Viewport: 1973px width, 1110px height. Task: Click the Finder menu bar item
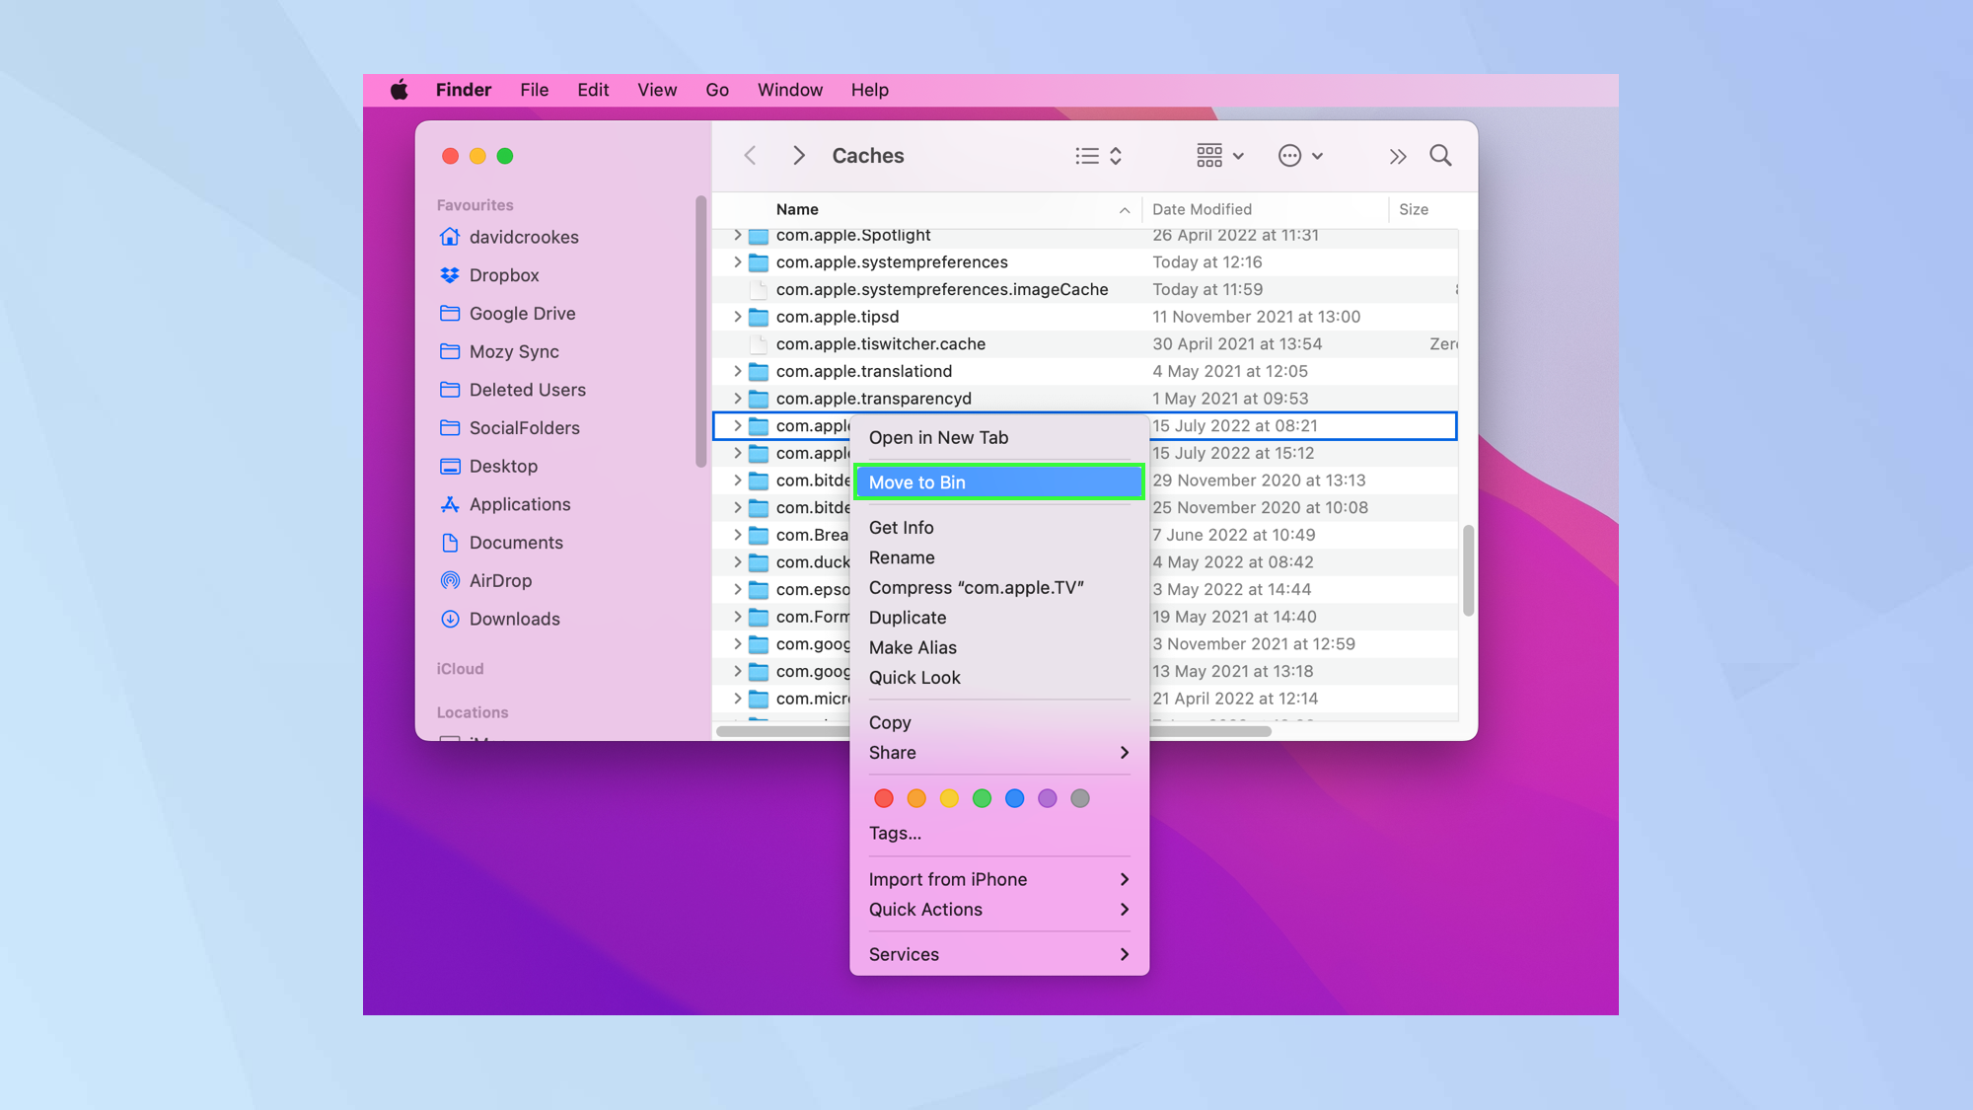point(462,90)
